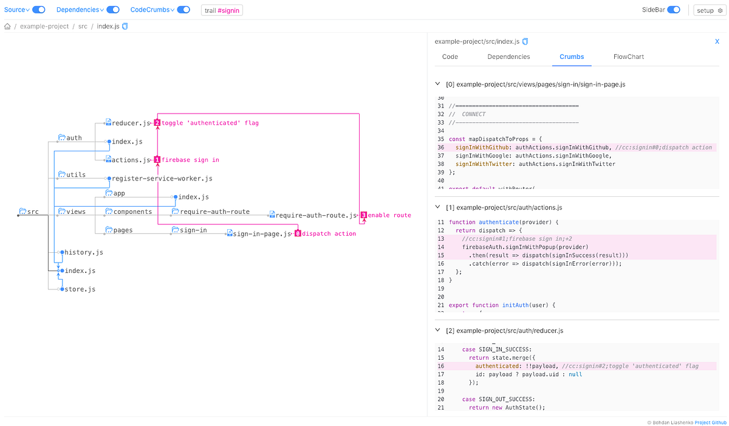
Task: Open the Project Github link
Action: pos(710,422)
